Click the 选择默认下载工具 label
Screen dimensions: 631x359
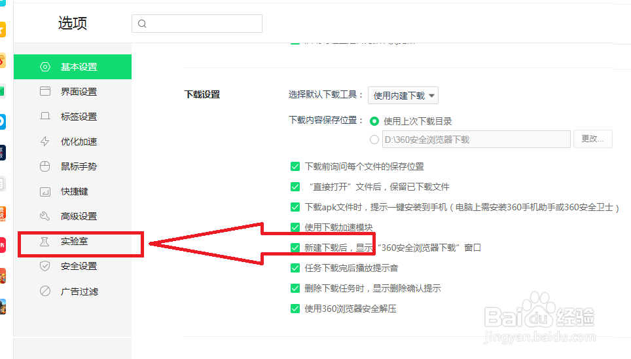[325, 95]
